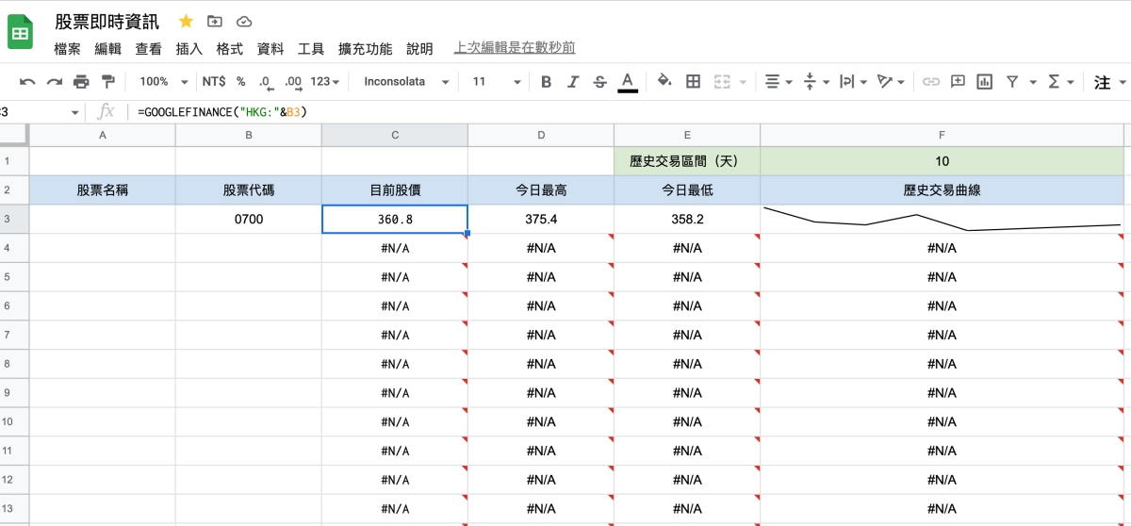
Task: Click the NT$ currency format button
Action: (213, 82)
